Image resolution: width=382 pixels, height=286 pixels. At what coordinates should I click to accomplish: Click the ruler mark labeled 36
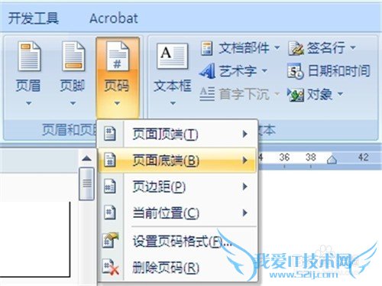(x=284, y=158)
